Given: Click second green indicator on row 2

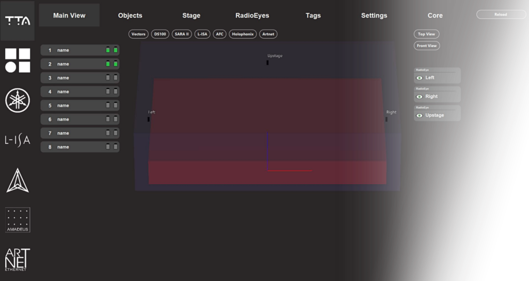Looking at the screenshot, I should point(116,64).
